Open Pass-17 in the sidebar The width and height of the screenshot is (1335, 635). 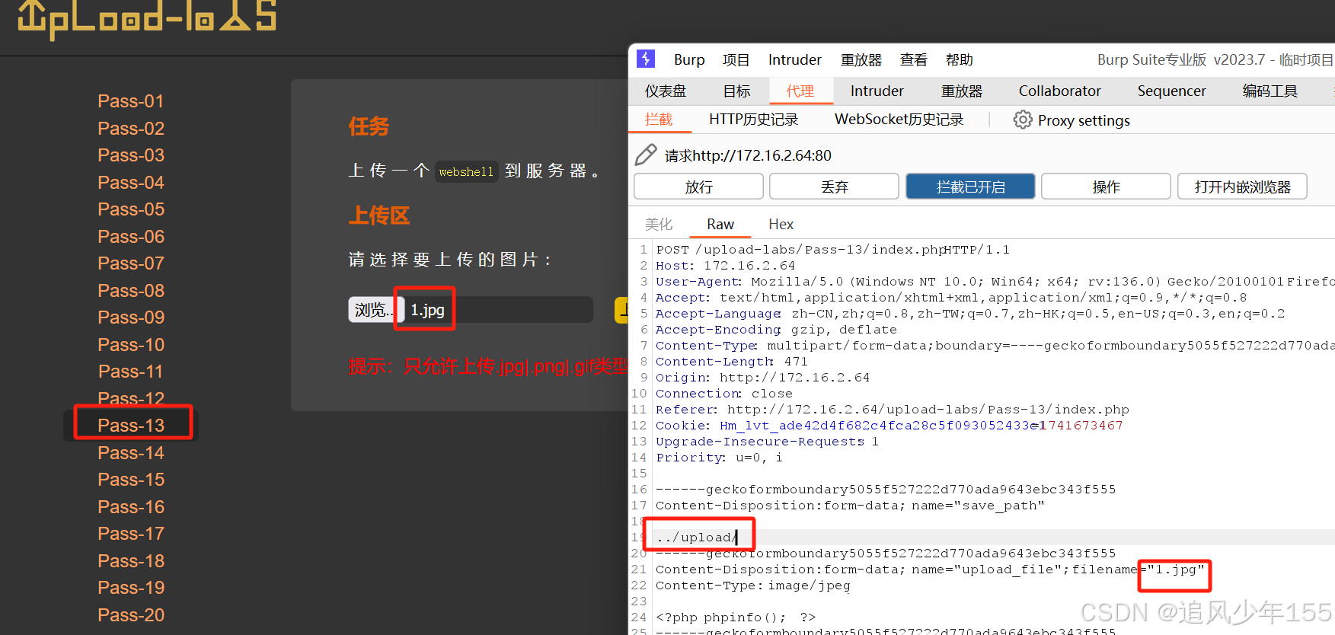click(x=131, y=534)
